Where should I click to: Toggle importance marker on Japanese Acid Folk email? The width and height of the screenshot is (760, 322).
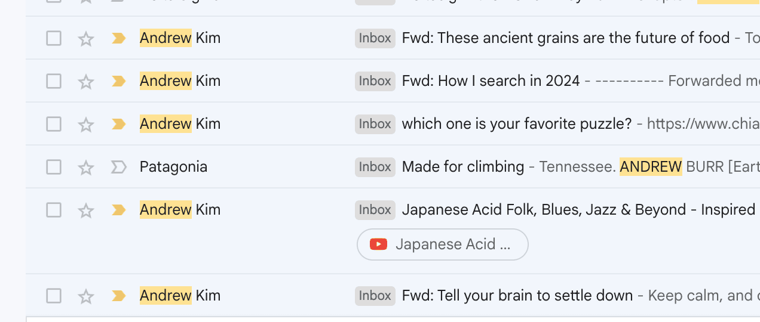click(119, 210)
